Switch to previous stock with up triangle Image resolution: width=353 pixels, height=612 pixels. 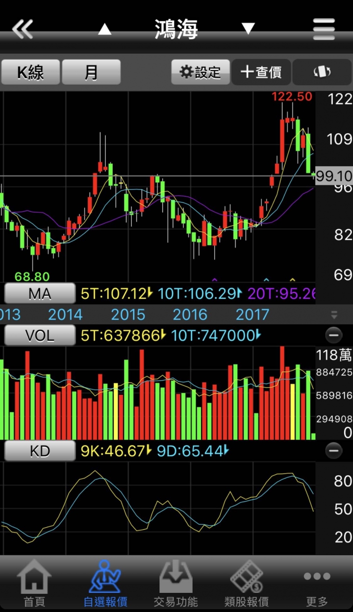tap(104, 29)
